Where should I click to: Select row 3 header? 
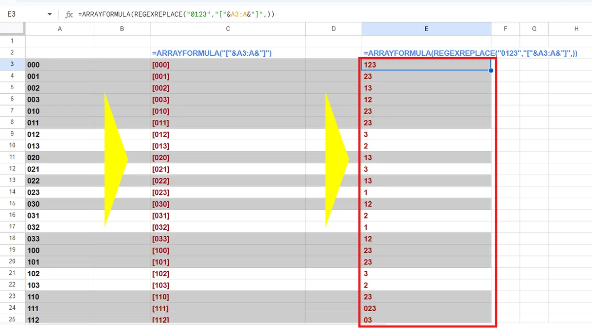[12, 65]
